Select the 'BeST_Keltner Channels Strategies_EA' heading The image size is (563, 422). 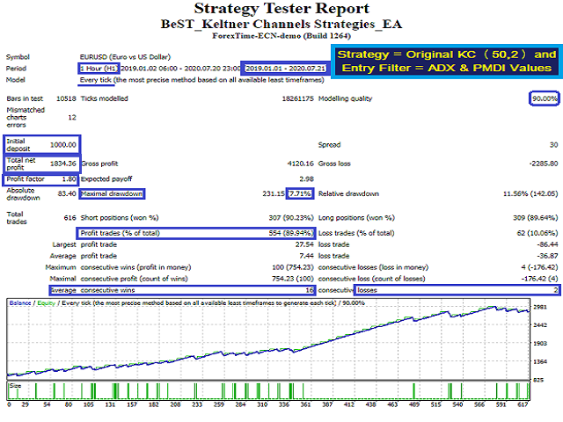(281, 24)
